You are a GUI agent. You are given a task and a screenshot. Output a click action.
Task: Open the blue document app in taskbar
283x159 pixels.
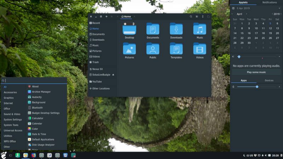pos(65,155)
